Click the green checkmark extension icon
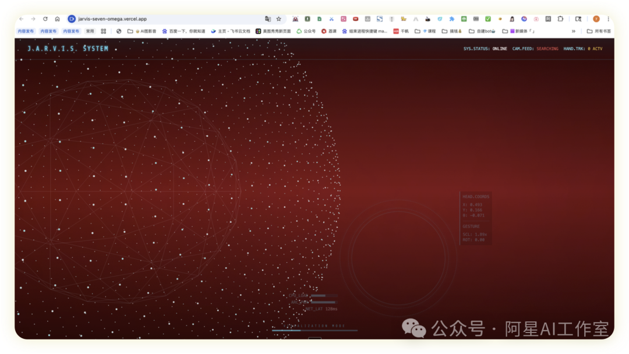 488,19
